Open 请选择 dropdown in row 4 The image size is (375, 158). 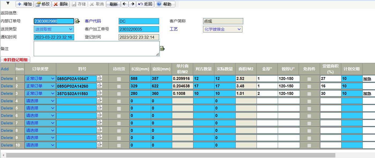40,101
